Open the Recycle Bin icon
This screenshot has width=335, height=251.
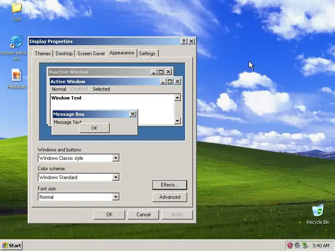tap(318, 210)
